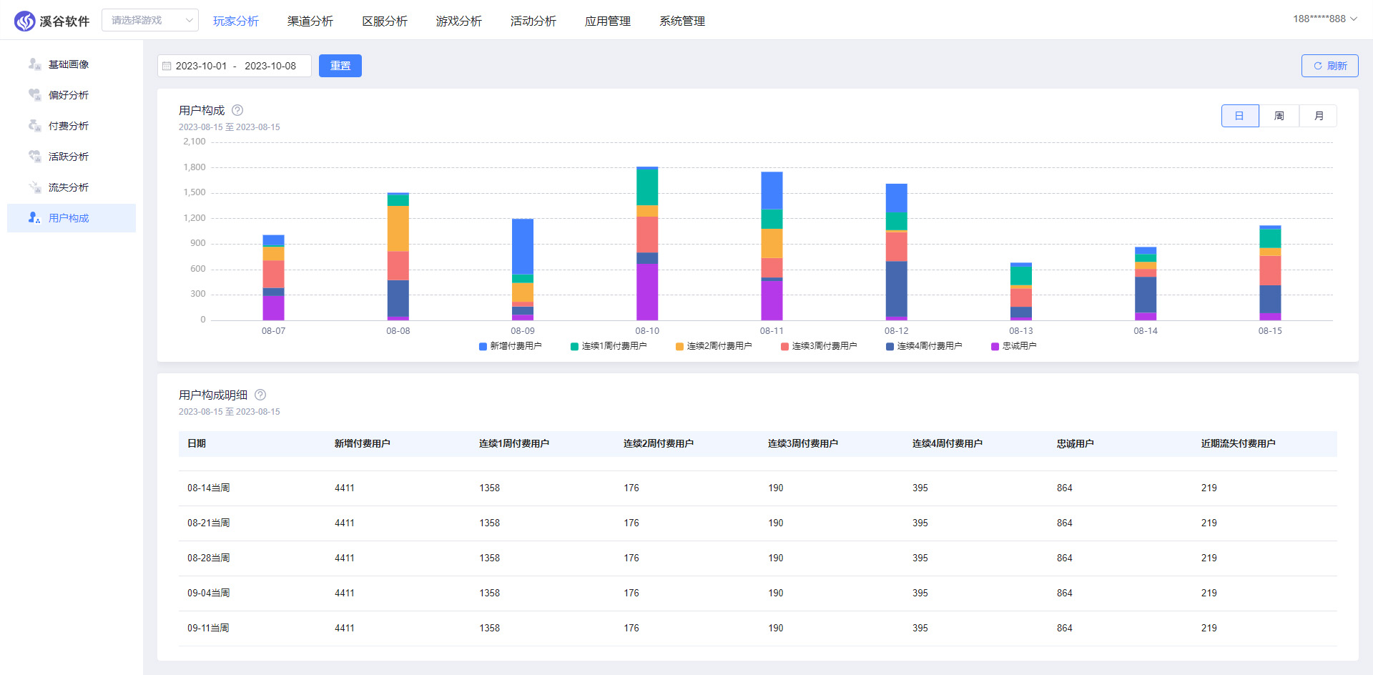The height and width of the screenshot is (675, 1373).
Task: Click the 忠诚用户 table column header
Action: tap(1076, 443)
